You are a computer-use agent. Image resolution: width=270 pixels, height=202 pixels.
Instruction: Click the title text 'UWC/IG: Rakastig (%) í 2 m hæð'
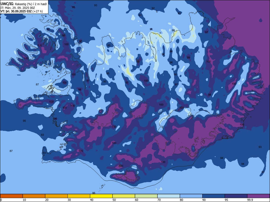point(23,4)
